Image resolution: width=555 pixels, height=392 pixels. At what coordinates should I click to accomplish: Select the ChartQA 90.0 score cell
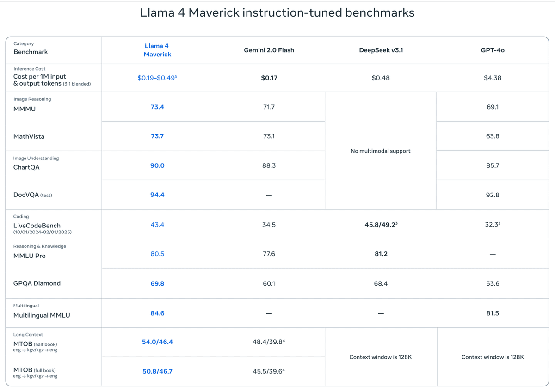tap(157, 165)
